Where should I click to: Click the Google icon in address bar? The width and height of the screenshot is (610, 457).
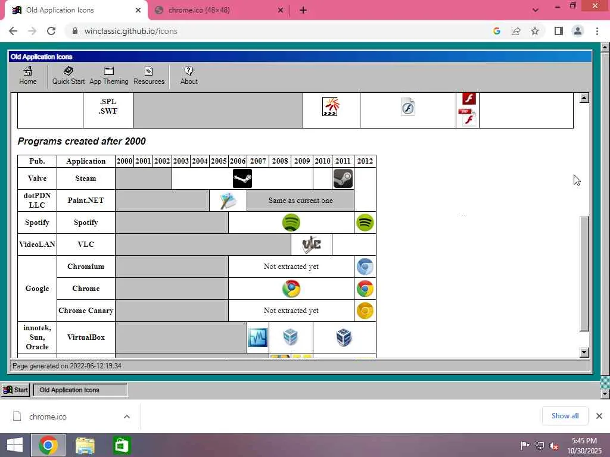[497, 31]
